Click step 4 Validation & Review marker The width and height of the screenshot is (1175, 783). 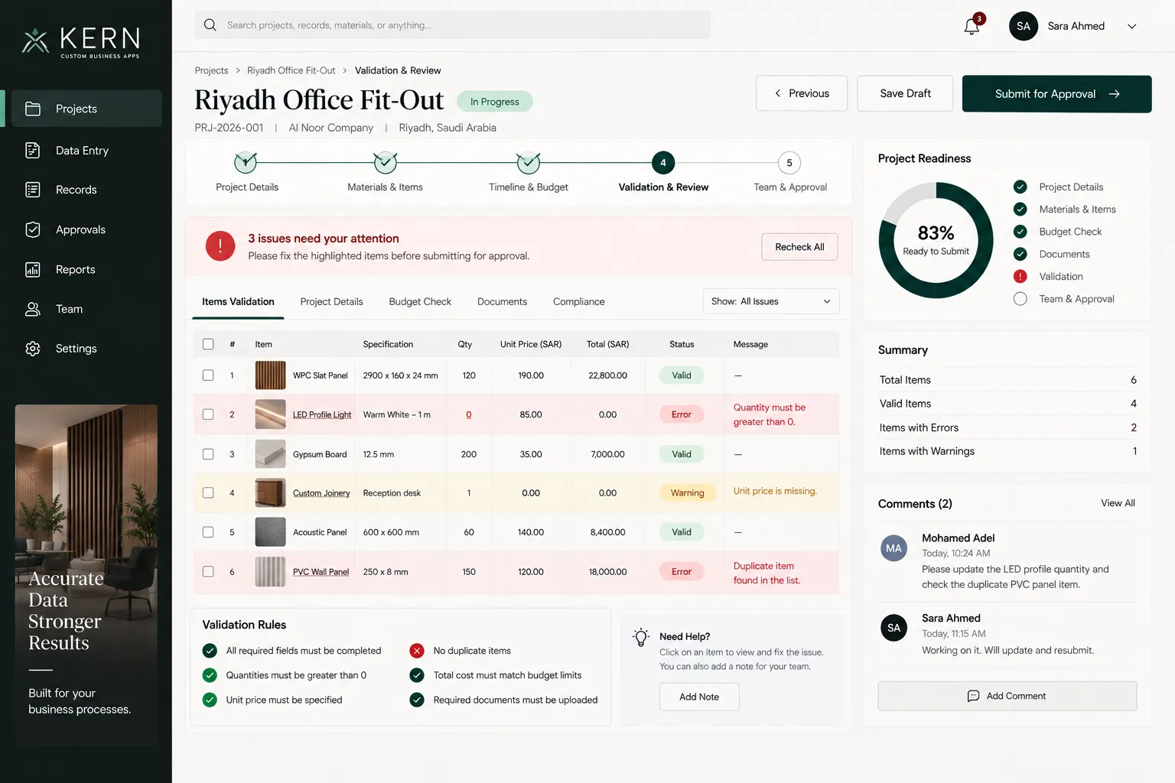tap(663, 163)
